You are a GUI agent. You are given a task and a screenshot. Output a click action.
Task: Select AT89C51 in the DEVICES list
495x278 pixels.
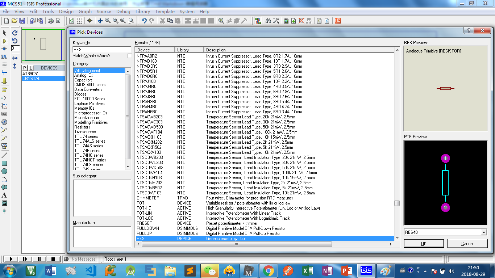click(43, 73)
